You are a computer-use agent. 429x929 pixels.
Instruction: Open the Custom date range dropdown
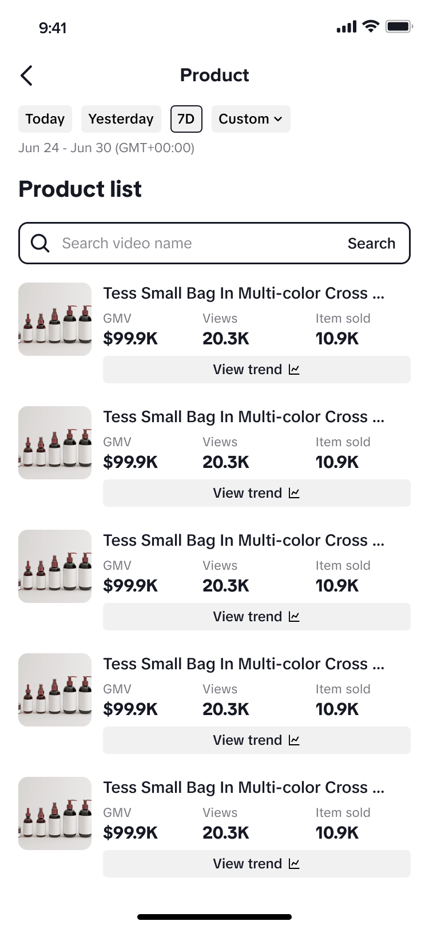tap(251, 119)
